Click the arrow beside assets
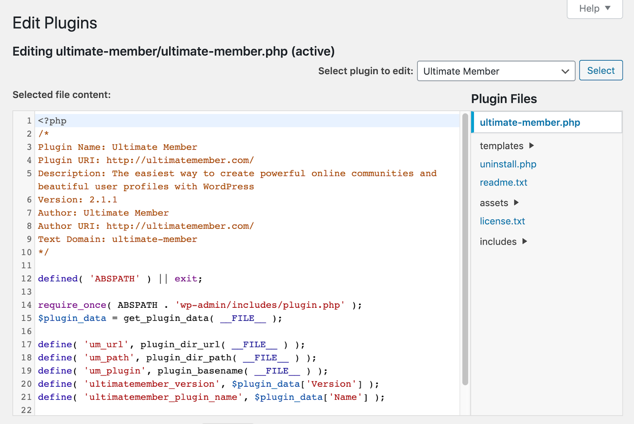This screenshot has width=634, height=424. (516, 203)
